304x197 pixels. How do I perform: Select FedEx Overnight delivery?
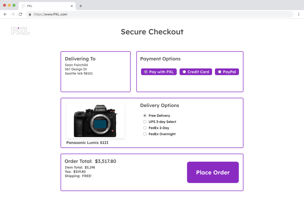[159, 134]
